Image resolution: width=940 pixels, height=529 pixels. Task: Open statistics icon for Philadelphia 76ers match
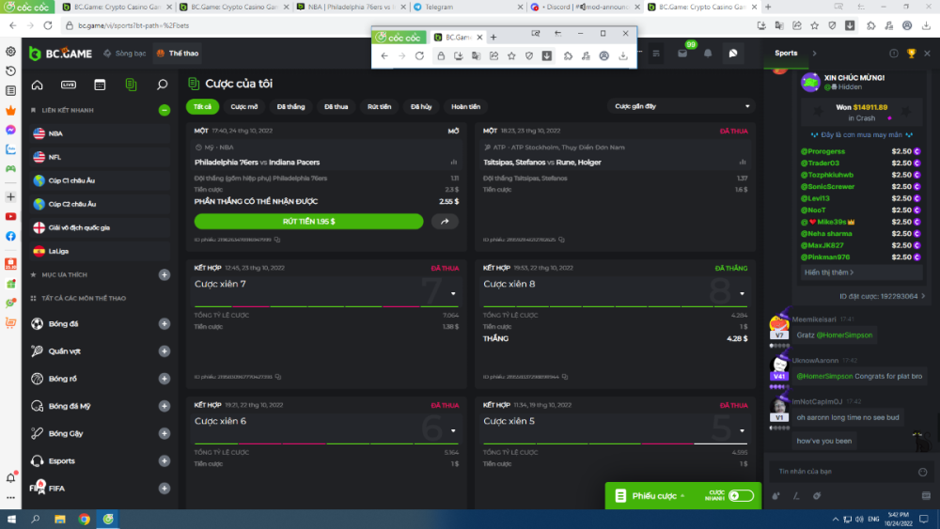point(454,162)
